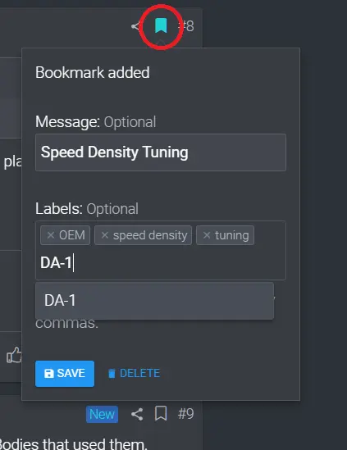
Task: Open the post #9 permalink
Action: point(186,414)
